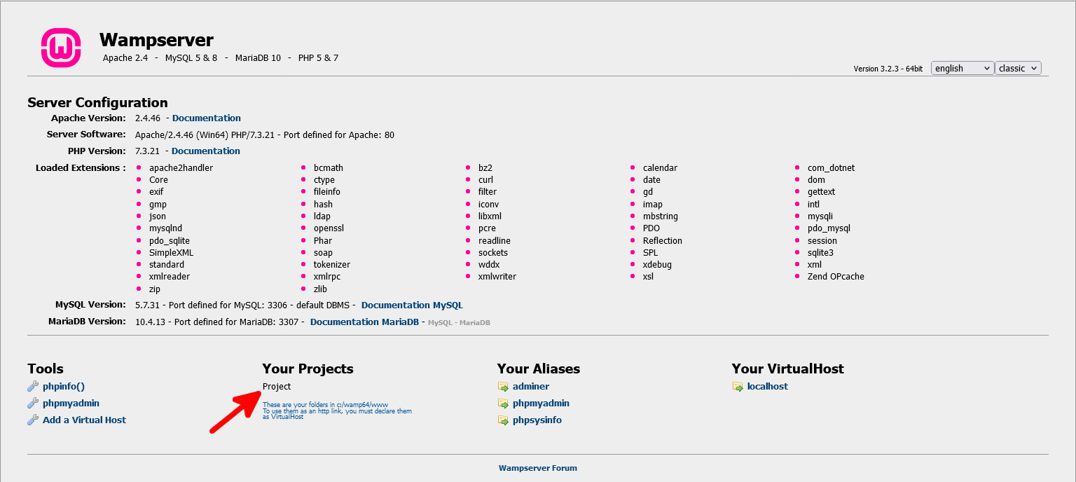The height and width of the screenshot is (482, 1076).
Task: Open the Project folder link
Action: click(x=275, y=386)
